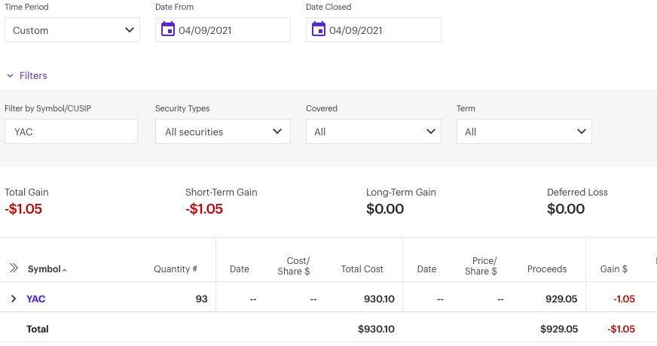
Task: Click the Date From input field
Action: tap(231, 30)
